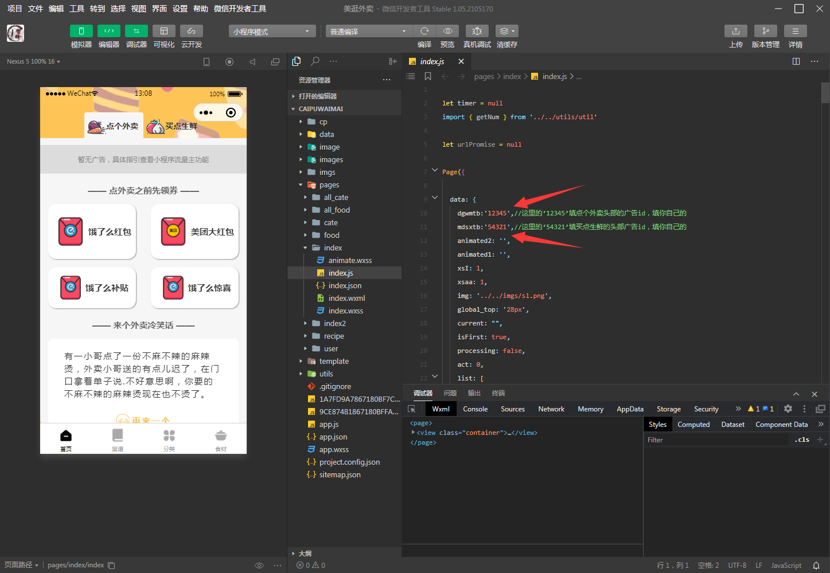
Task: Close the index.js editor tab
Action: [461, 61]
